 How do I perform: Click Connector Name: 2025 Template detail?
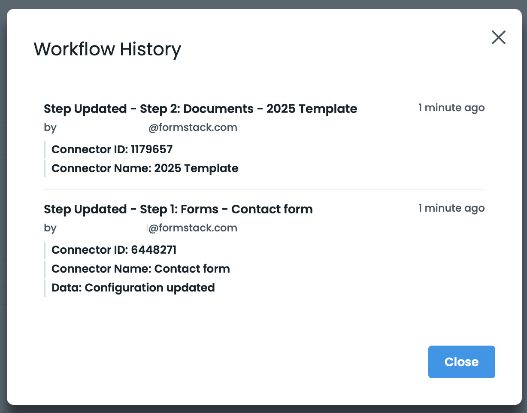(x=145, y=168)
